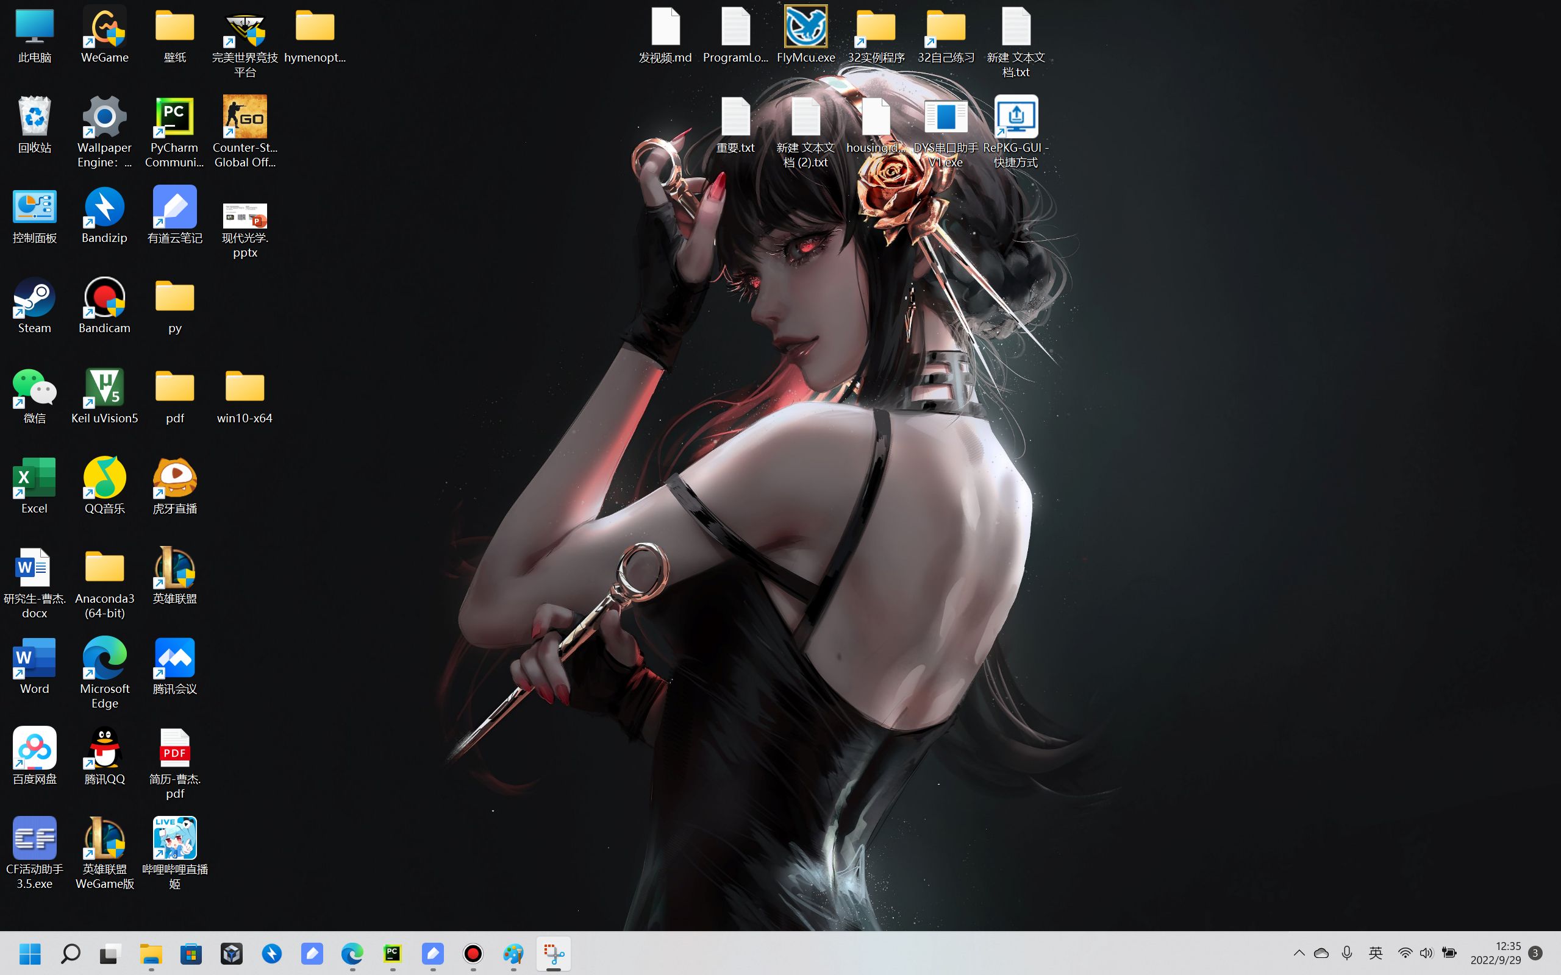Select the 简历-曹杰.pdf file

pos(175,765)
